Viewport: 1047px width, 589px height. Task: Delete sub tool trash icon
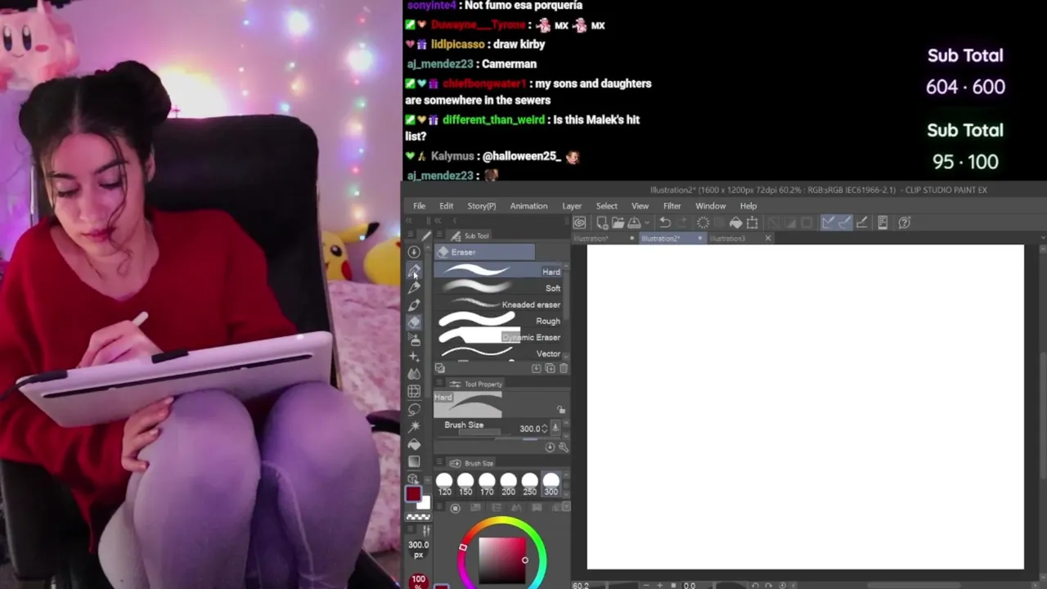pyautogui.click(x=563, y=369)
